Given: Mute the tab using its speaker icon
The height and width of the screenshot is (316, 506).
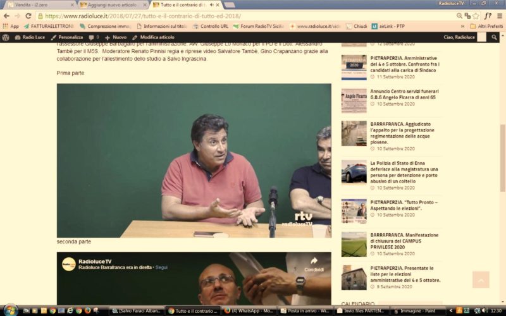Looking at the screenshot, I should [x=212, y=5].
